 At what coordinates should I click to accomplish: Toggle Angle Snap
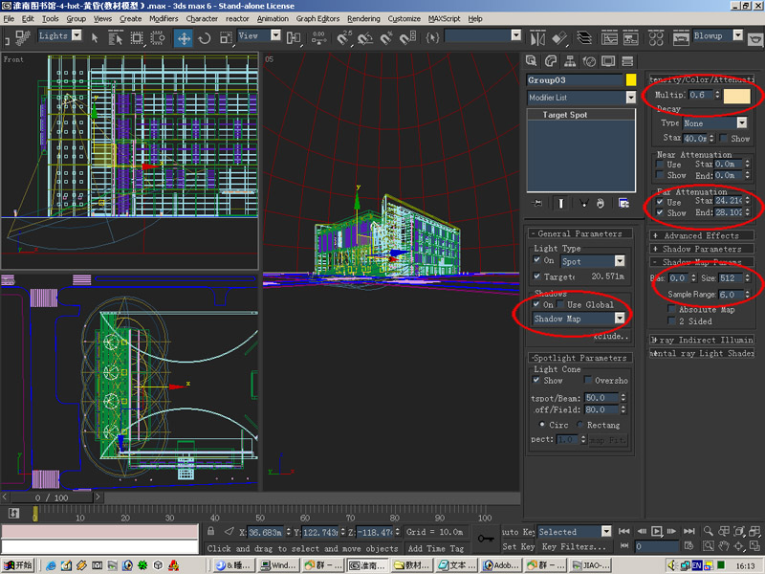(365, 38)
